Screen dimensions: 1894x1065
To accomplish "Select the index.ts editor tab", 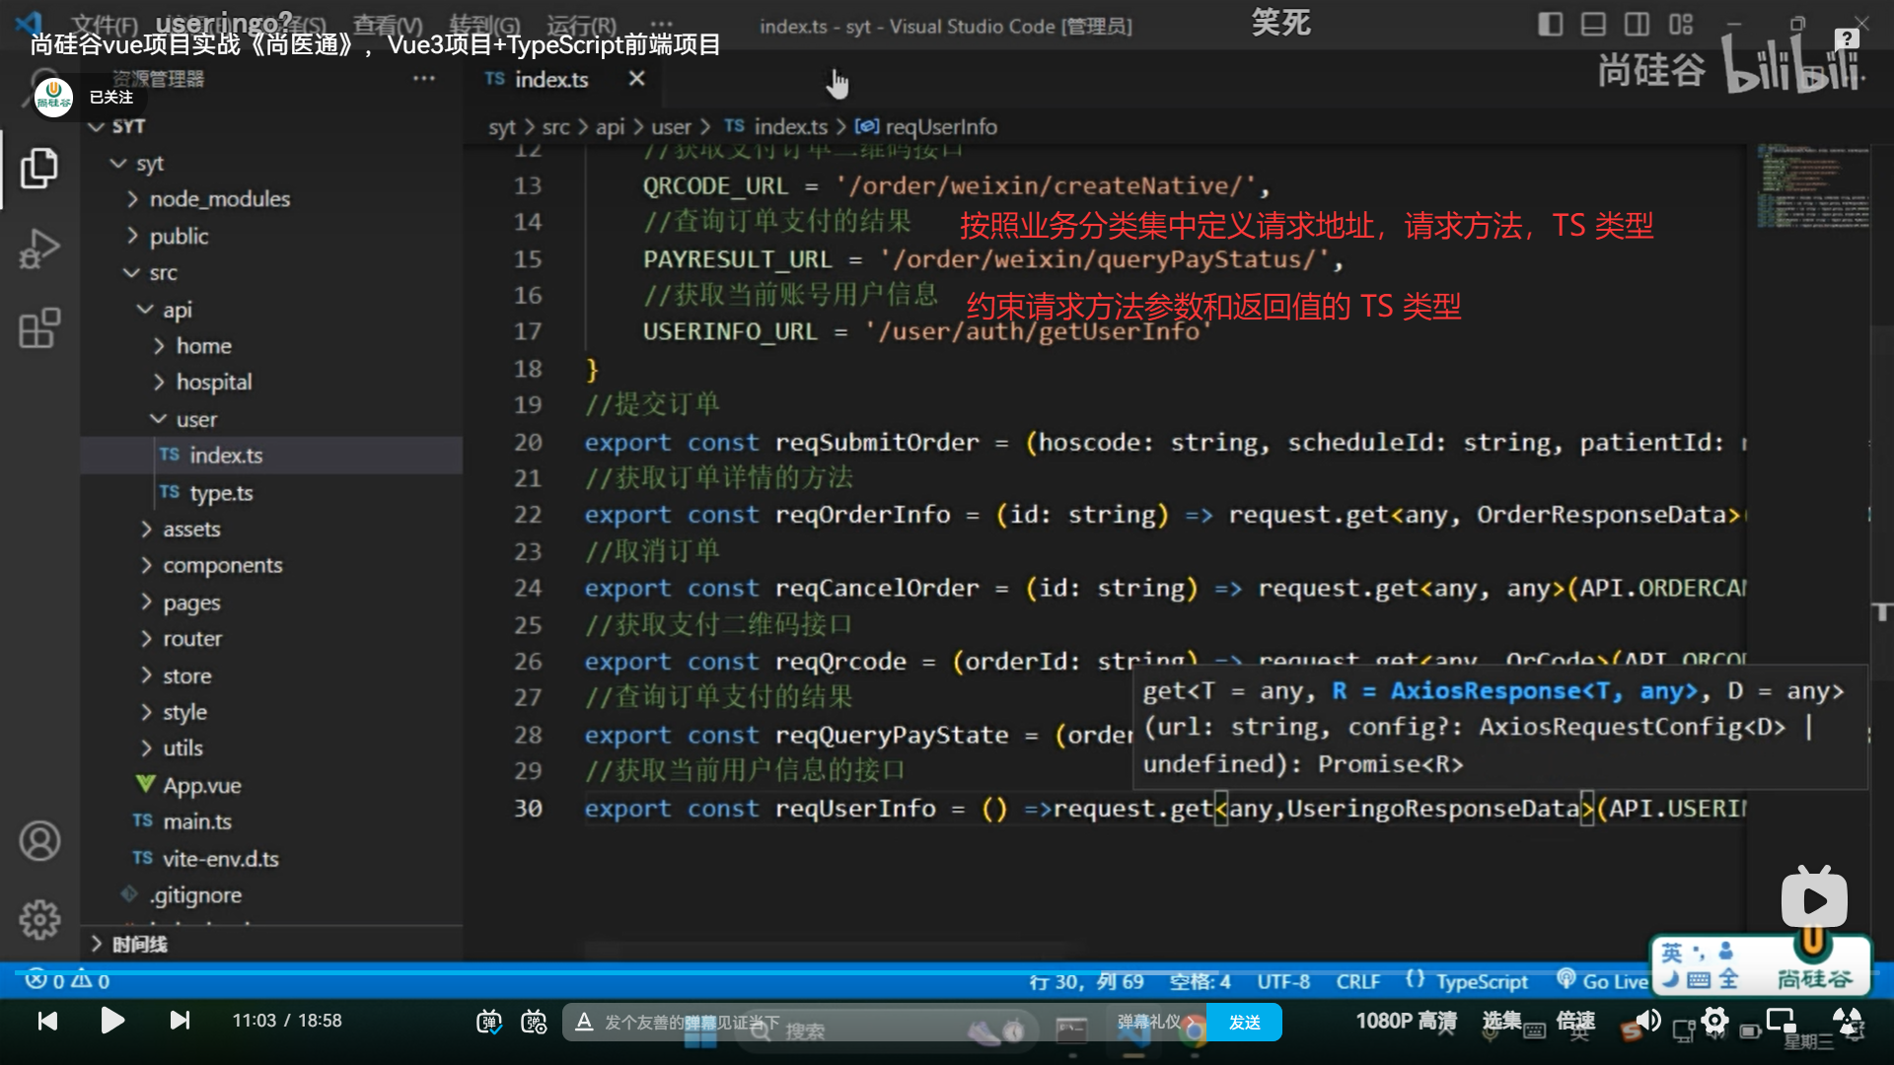I will click(x=549, y=79).
